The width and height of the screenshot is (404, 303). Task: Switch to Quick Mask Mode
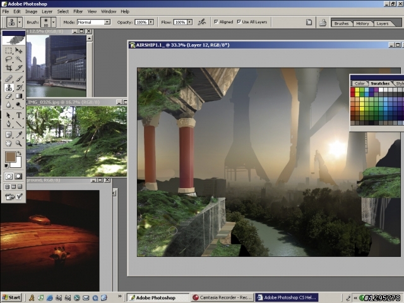[x=18, y=177]
